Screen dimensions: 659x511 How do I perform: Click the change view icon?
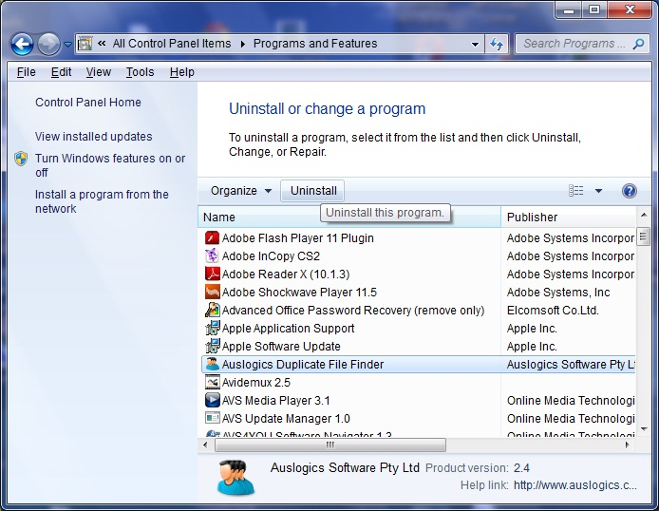pyautogui.click(x=575, y=191)
